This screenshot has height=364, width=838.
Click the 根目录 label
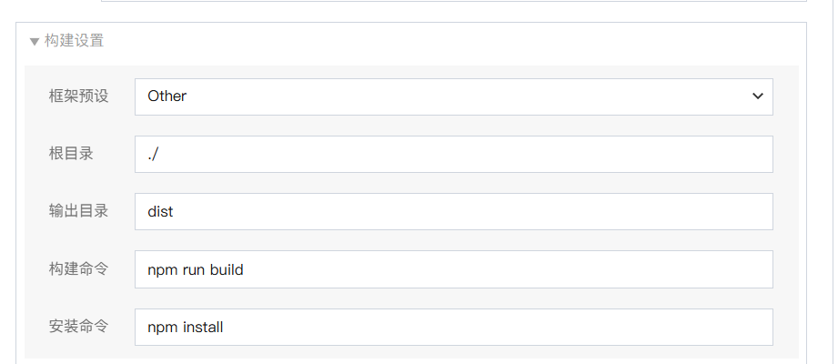(71, 154)
